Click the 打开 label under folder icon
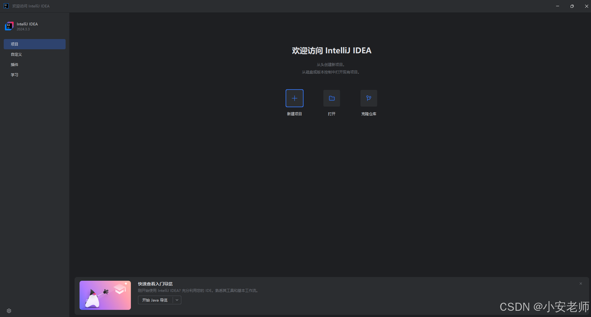Viewport: 591px width, 317px height. tap(331, 114)
